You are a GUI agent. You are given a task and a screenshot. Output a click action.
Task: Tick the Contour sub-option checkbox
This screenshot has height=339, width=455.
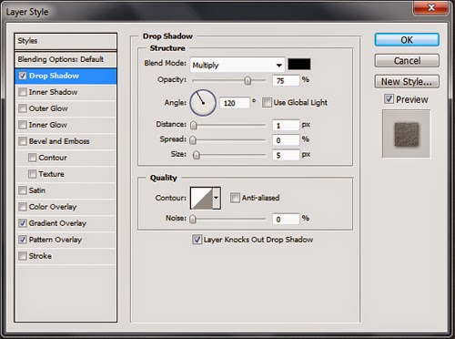tap(32, 158)
